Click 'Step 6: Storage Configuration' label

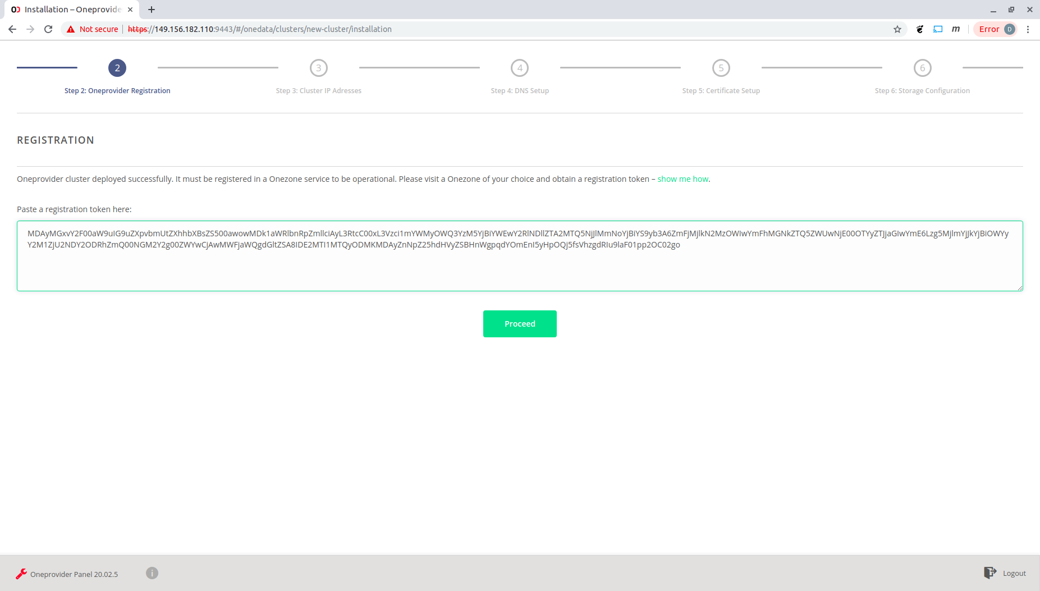(922, 91)
